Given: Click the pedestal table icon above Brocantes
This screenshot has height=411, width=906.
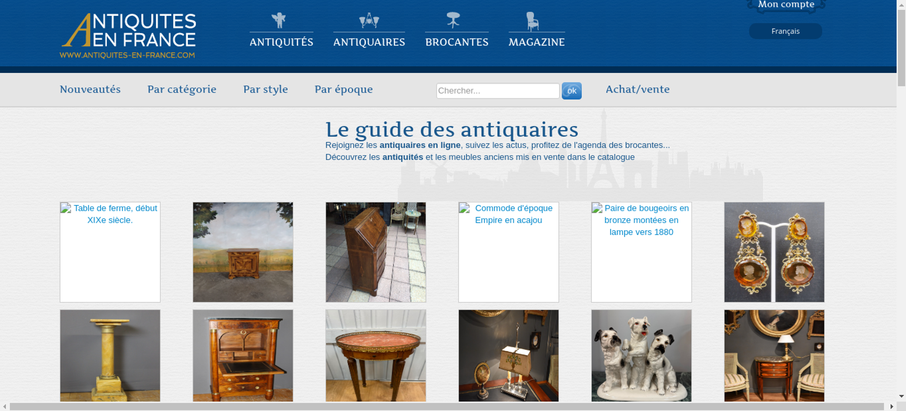Looking at the screenshot, I should [453, 20].
